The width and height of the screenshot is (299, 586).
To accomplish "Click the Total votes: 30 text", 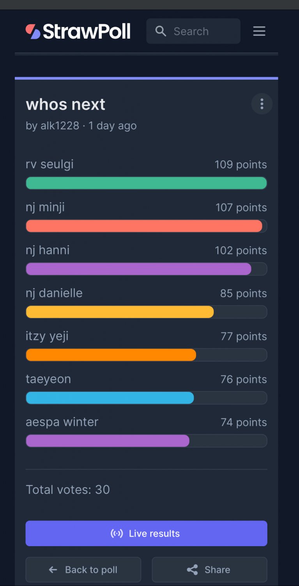I will pyautogui.click(x=68, y=490).
